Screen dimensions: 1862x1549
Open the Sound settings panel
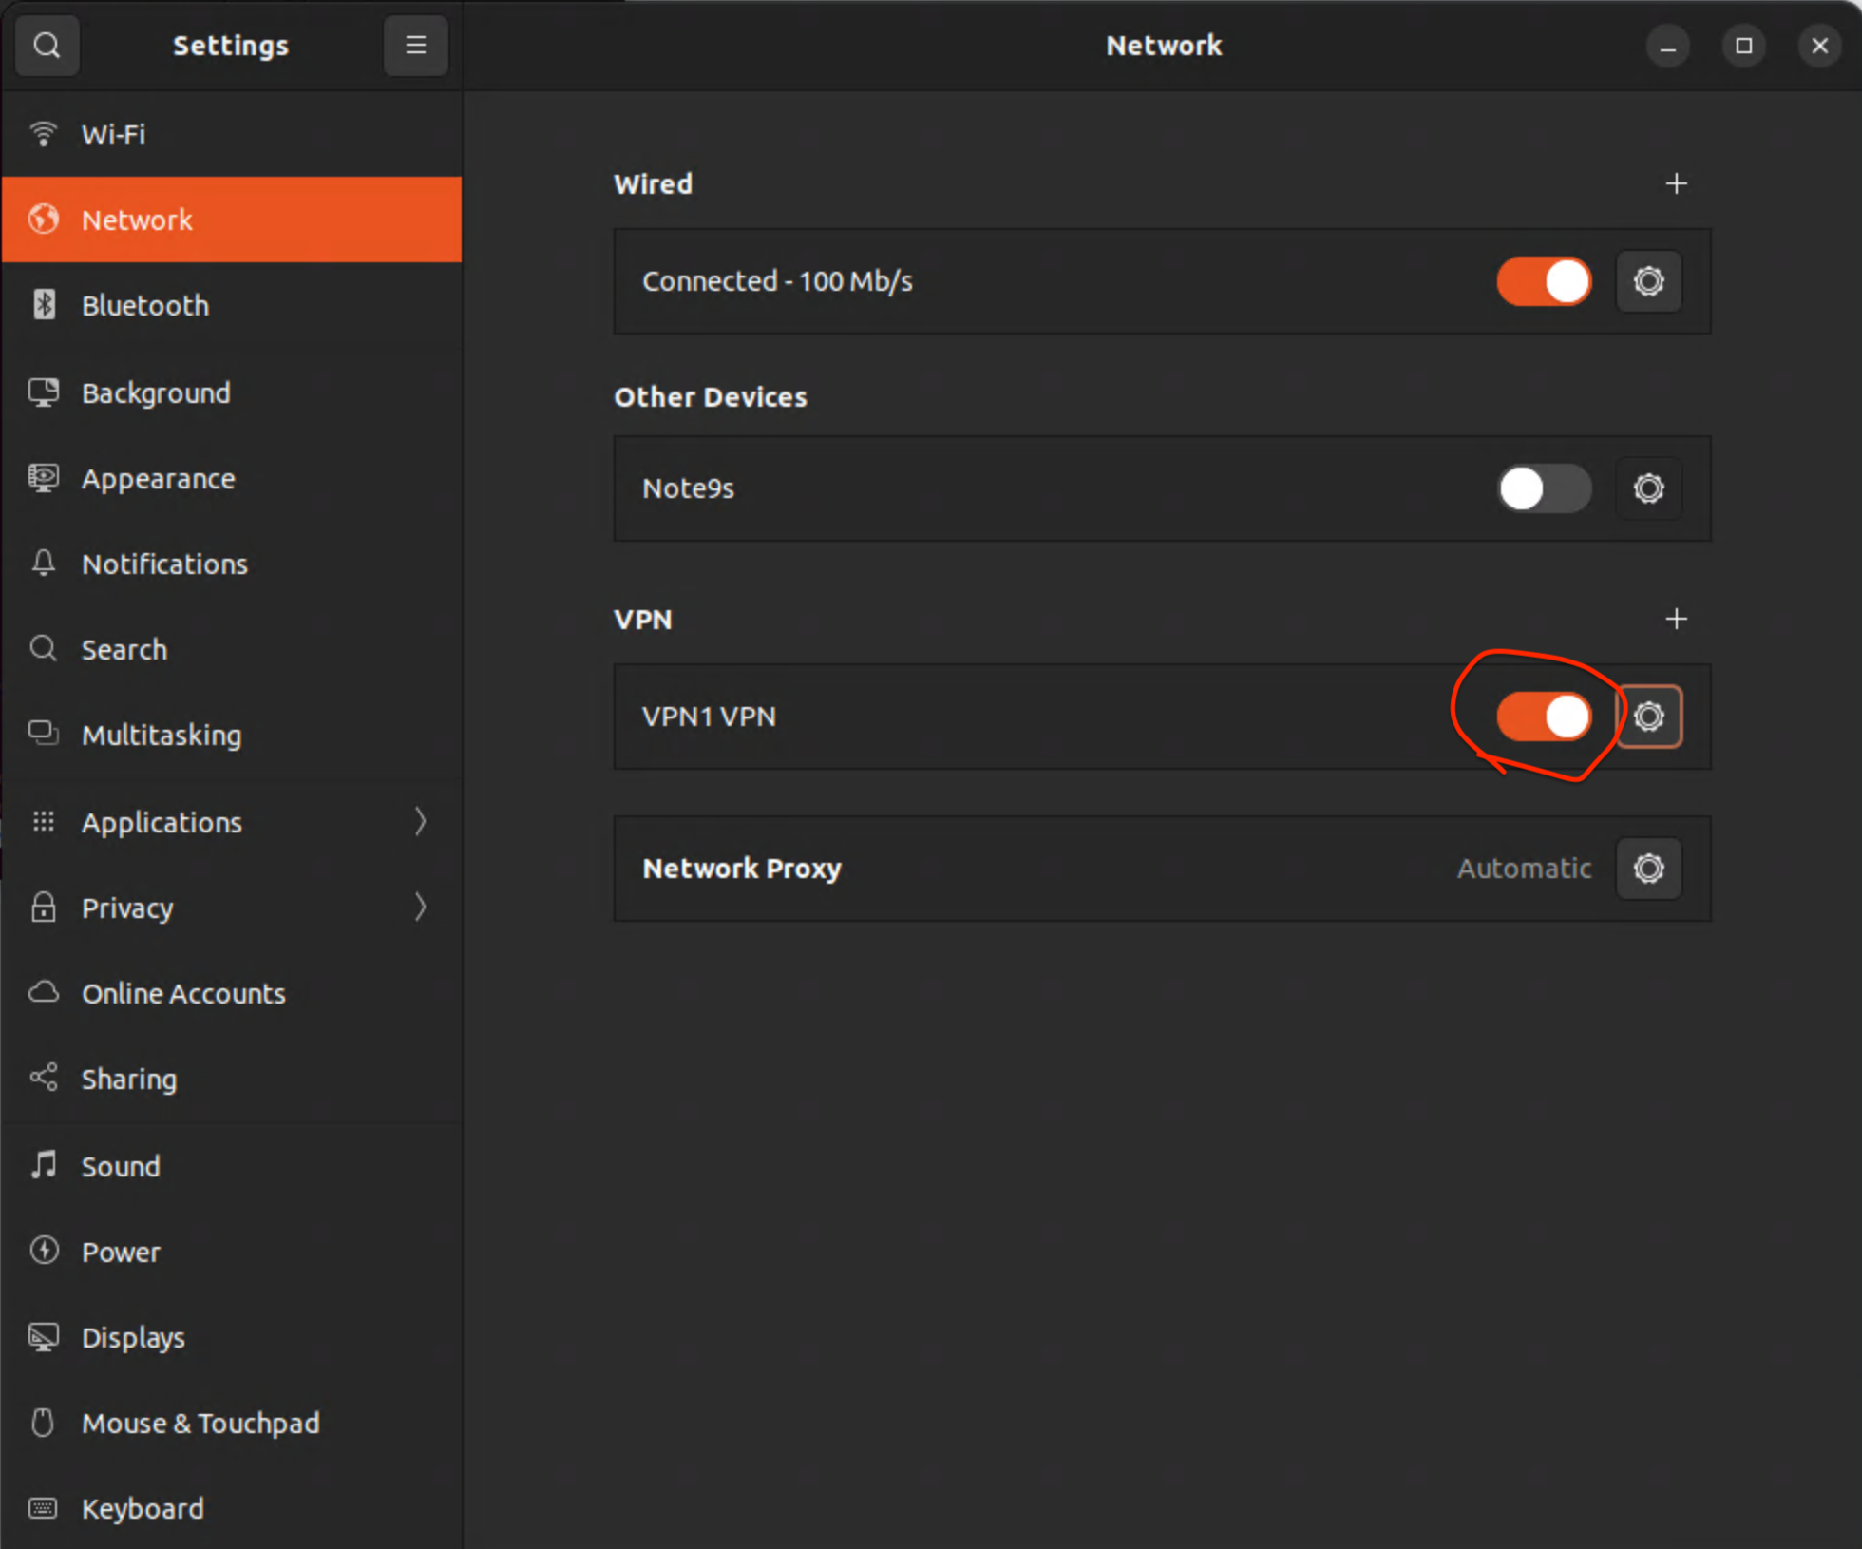tap(231, 1166)
